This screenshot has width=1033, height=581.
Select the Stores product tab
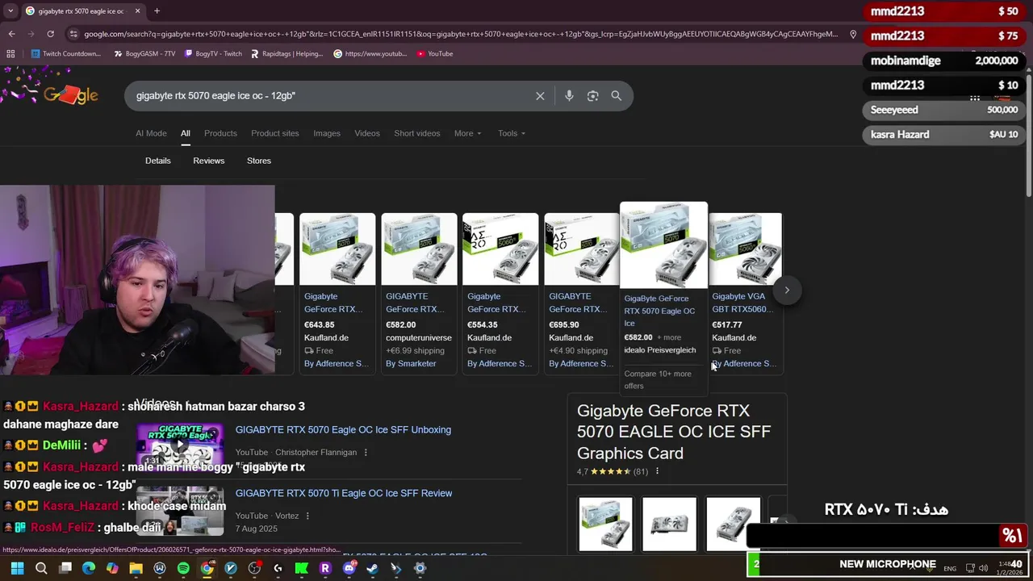coord(259,161)
